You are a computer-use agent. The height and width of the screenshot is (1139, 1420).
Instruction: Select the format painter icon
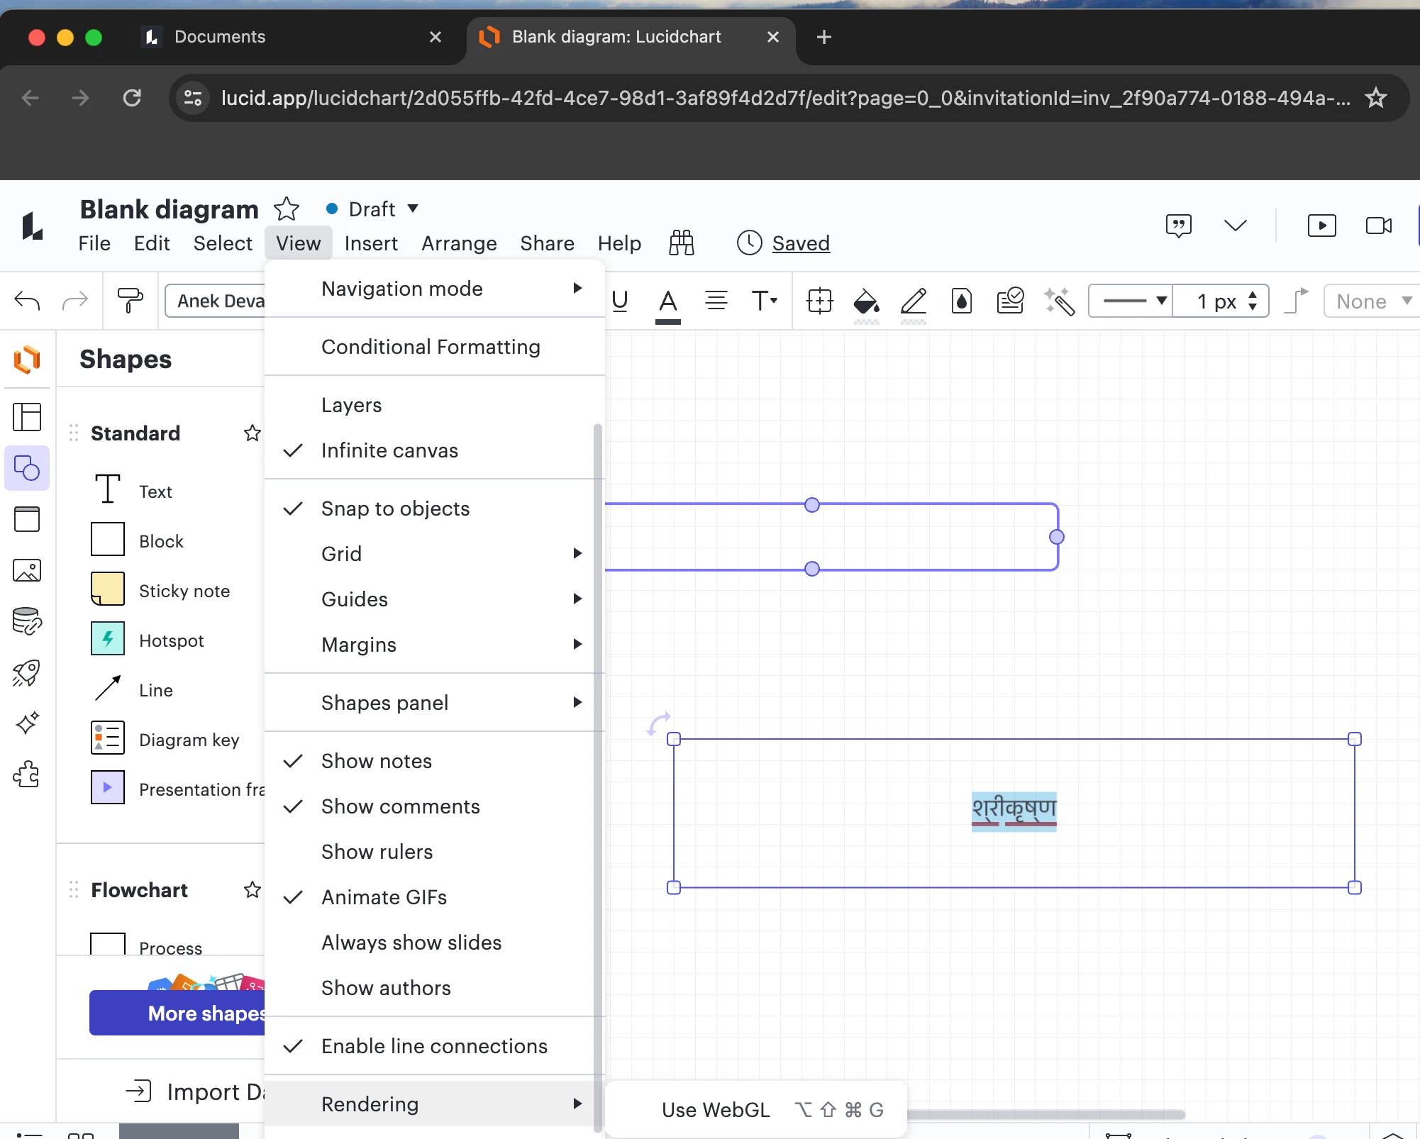pyautogui.click(x=130, y=301)
